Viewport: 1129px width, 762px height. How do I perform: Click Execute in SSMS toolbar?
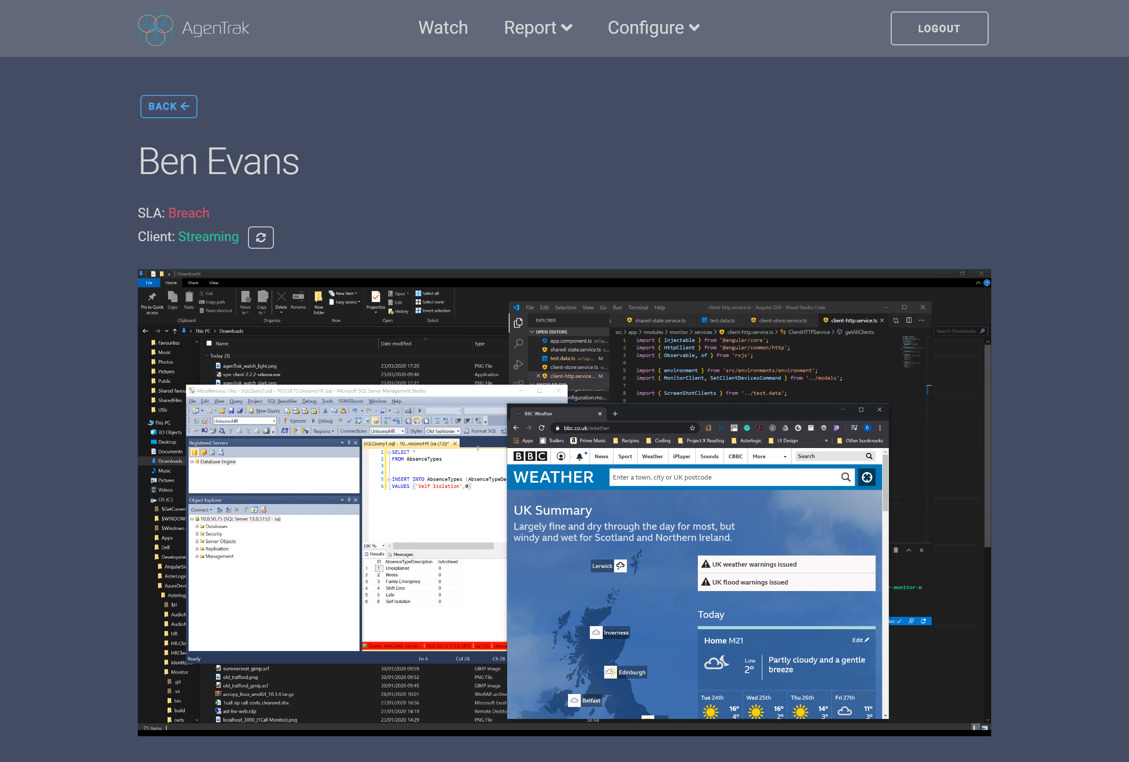click(295, 421)
